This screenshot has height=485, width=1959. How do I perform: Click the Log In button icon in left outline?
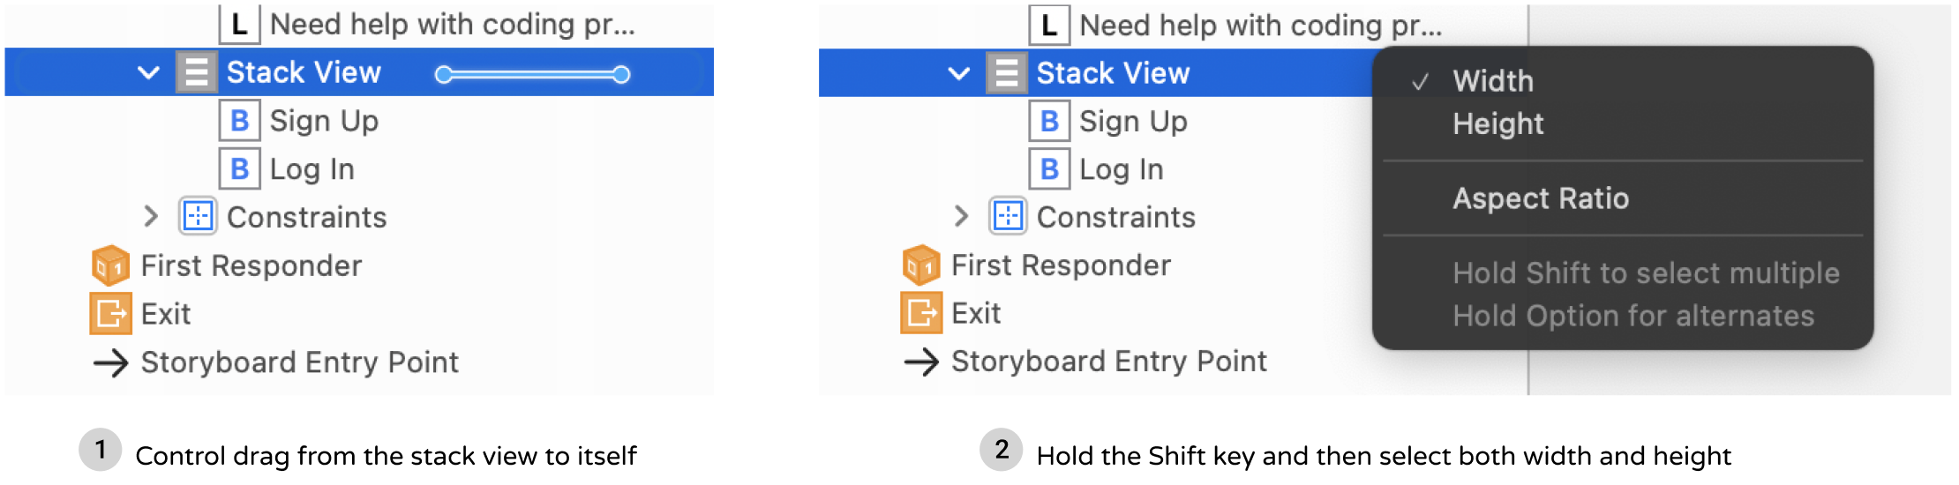pyautogui.click(x=239, y=169)
